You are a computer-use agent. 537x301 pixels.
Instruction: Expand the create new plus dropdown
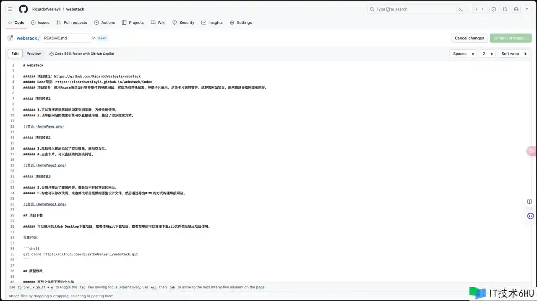click(x=479, y=9)
